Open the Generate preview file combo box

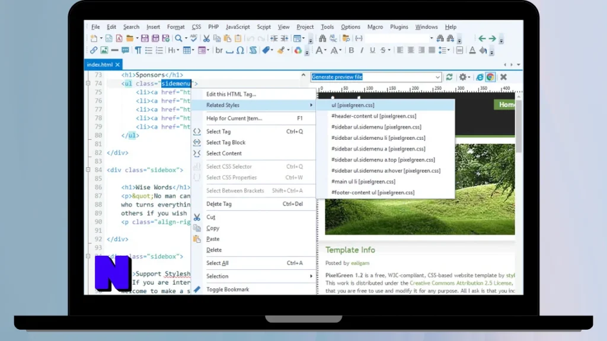(376, 77)
